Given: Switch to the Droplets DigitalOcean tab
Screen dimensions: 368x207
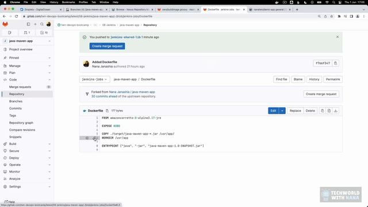Looking at the screenshot, I should [41, 10].
